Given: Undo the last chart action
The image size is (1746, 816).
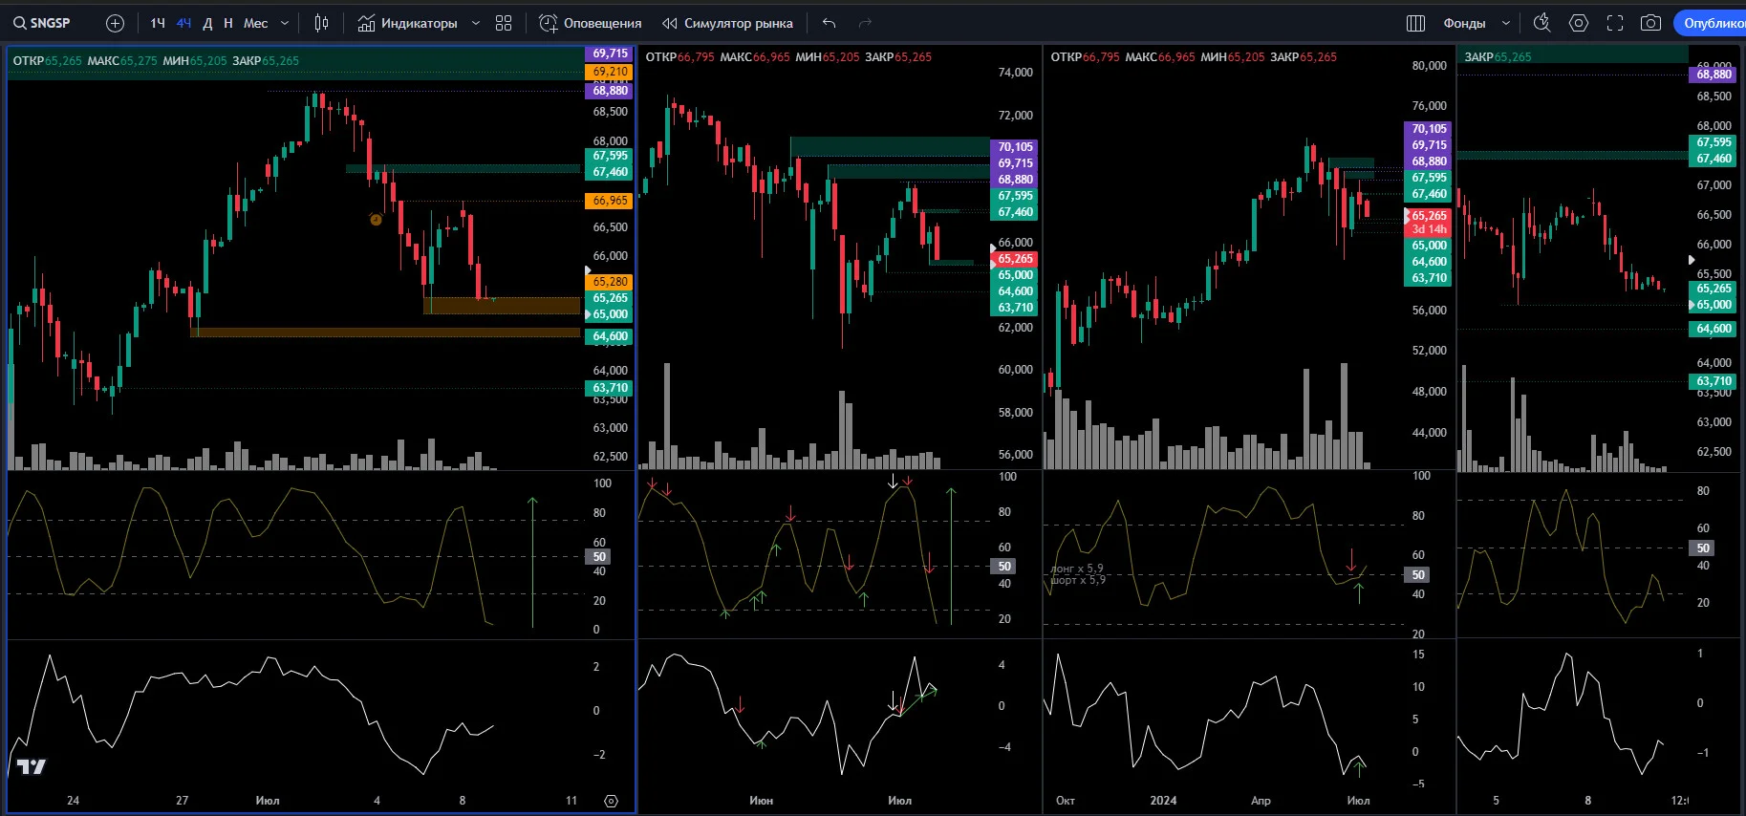Looking at the screenshot, I should click(829, 23).
